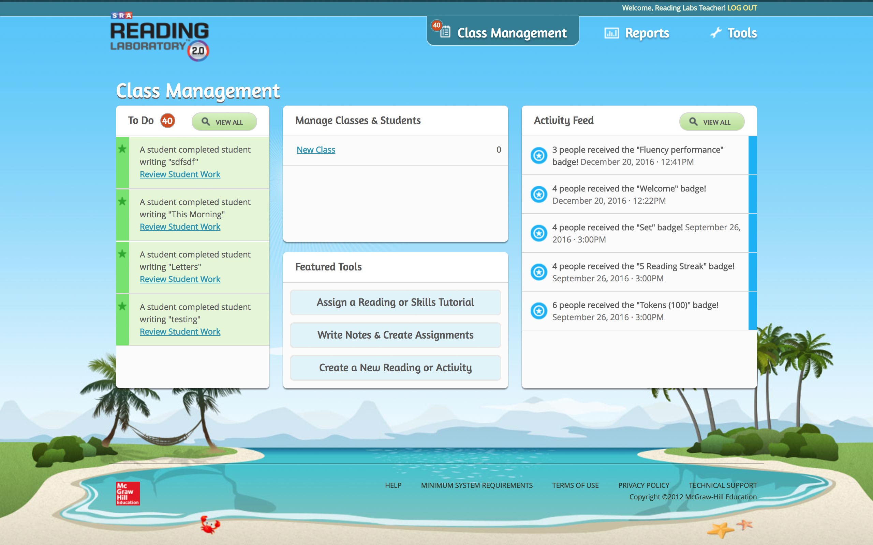
Task: Open the New Class link
Action: click(x=316, y=150)
